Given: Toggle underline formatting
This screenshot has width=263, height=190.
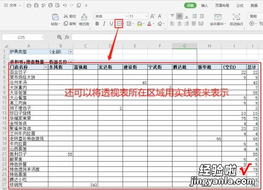Looking at the screenshot, I should (x=111, y=24).
